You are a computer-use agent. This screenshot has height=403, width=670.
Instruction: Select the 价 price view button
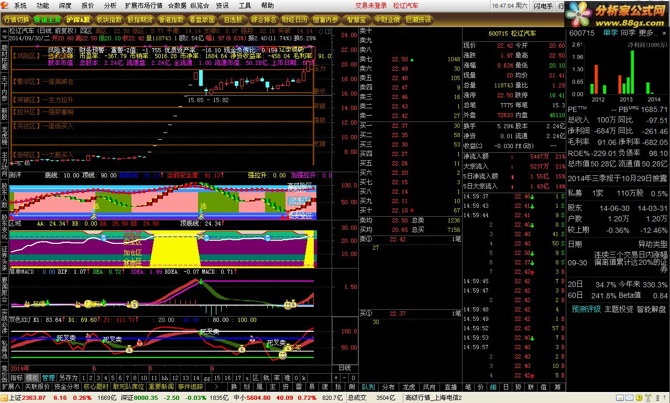coord(480,387)
